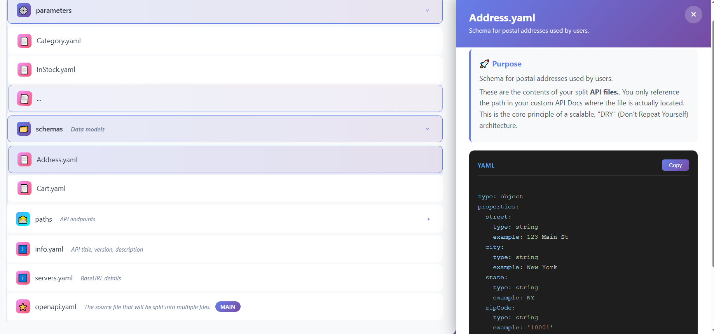Screen dimensions: 714x334
Task: Click the MAIN badge on openapi.yaml
Action: (228, 307)
